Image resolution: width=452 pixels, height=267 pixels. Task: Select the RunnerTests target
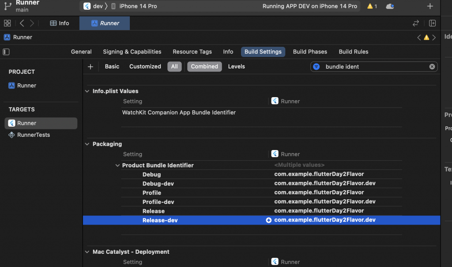(33, 135)
